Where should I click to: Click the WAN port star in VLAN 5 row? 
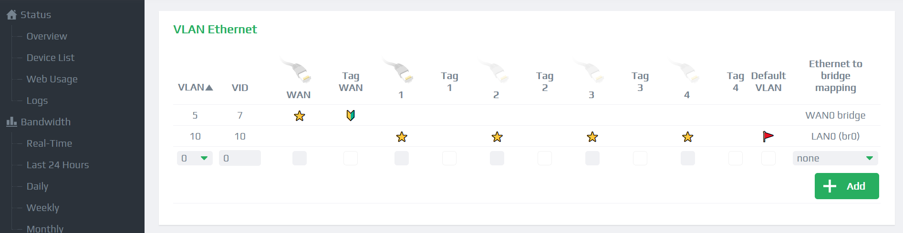299,116
